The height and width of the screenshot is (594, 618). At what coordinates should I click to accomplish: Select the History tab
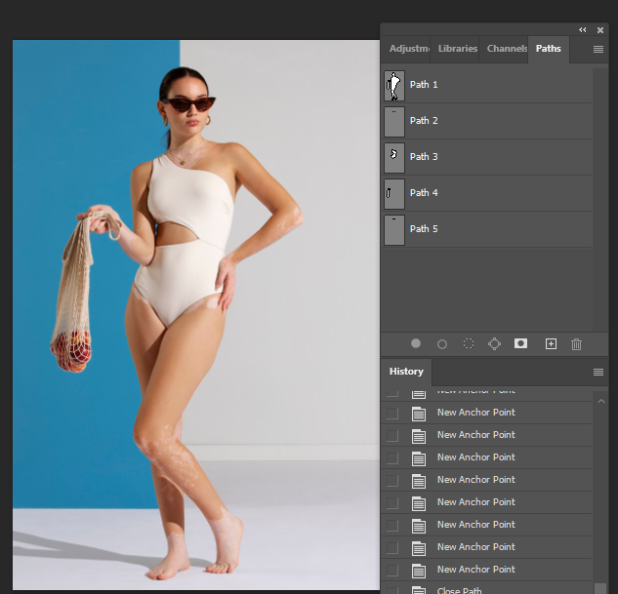(x=406, y=372)
